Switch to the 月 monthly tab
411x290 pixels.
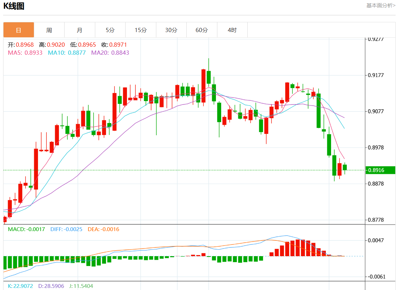point(80,30)
